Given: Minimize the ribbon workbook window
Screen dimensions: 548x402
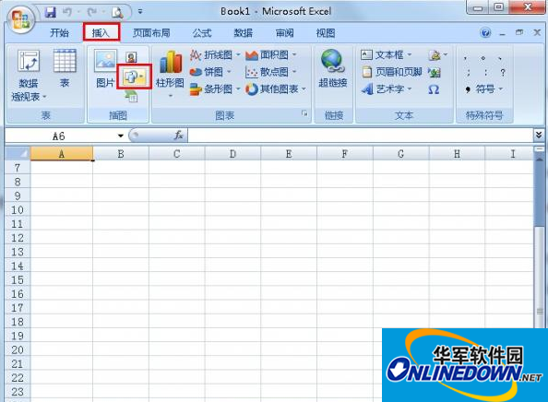Looking at the screenshot, I should click(x=503, y=33).
